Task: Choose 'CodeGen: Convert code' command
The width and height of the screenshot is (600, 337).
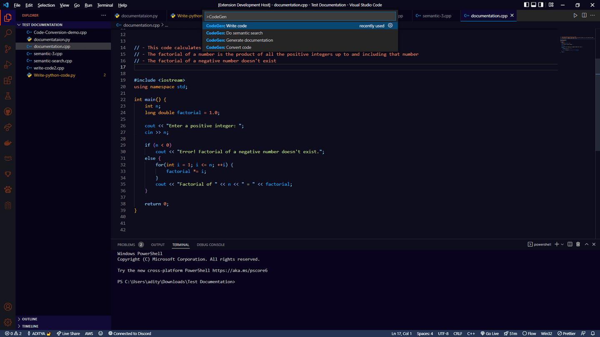Action: pos(300,47)
